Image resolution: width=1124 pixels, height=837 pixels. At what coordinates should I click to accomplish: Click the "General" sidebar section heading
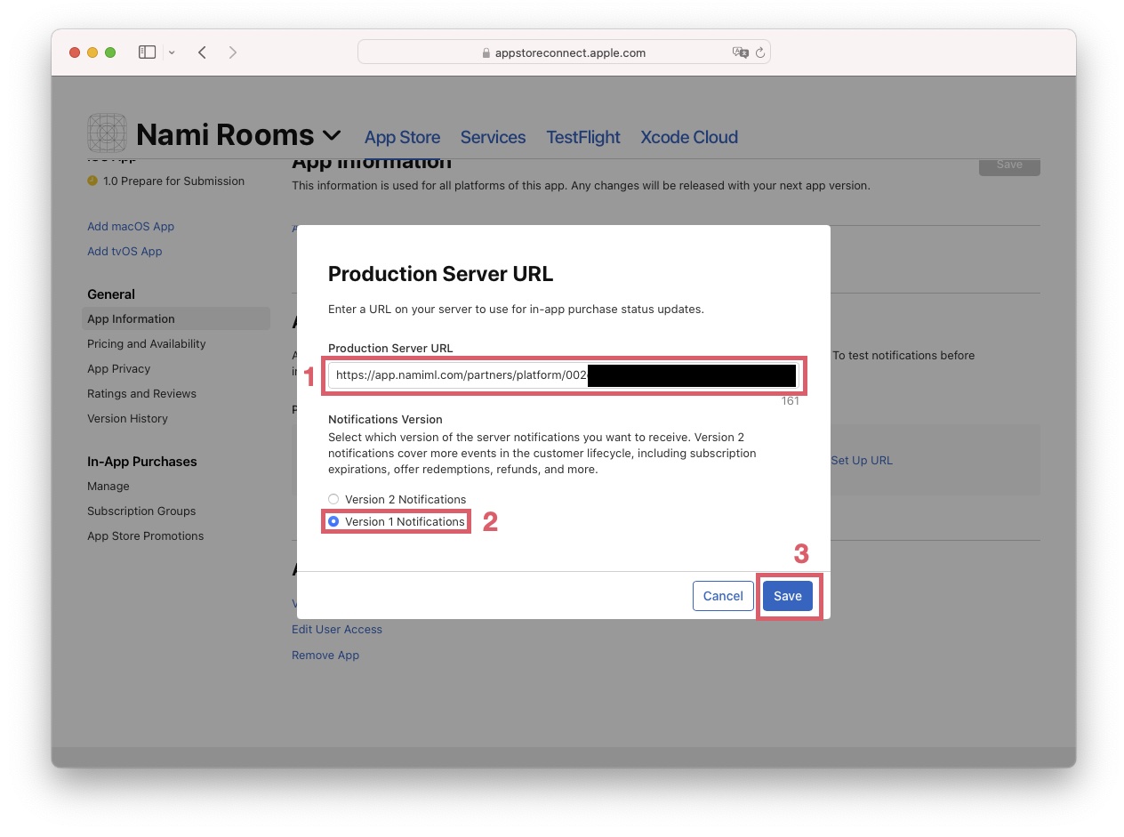[x=111, y=294]
